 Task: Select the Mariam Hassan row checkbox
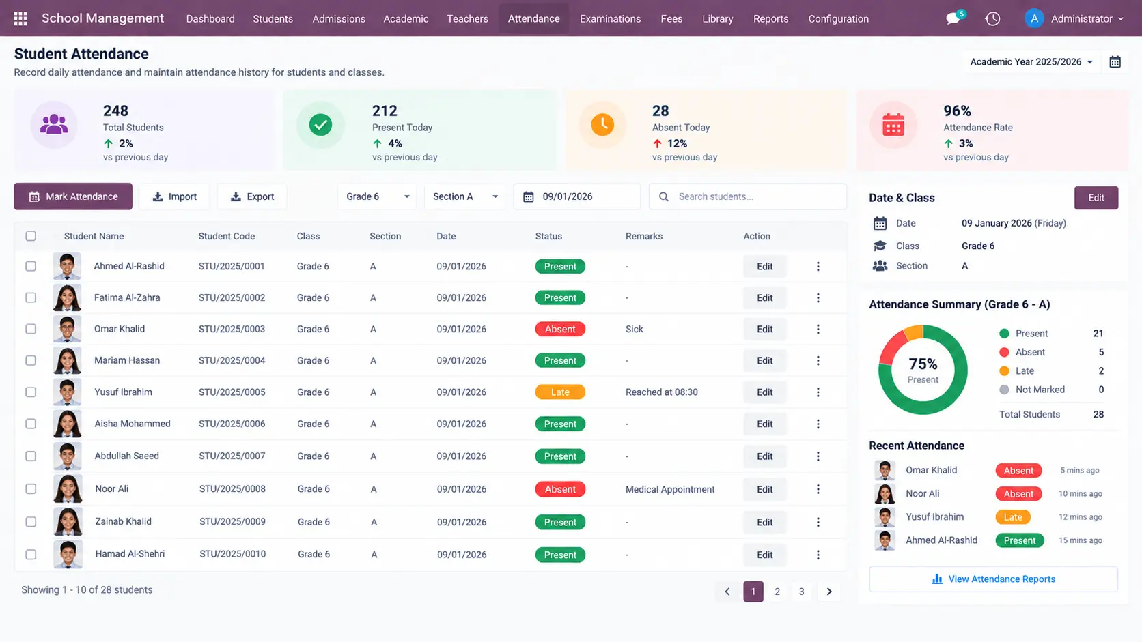pos(31,360)
